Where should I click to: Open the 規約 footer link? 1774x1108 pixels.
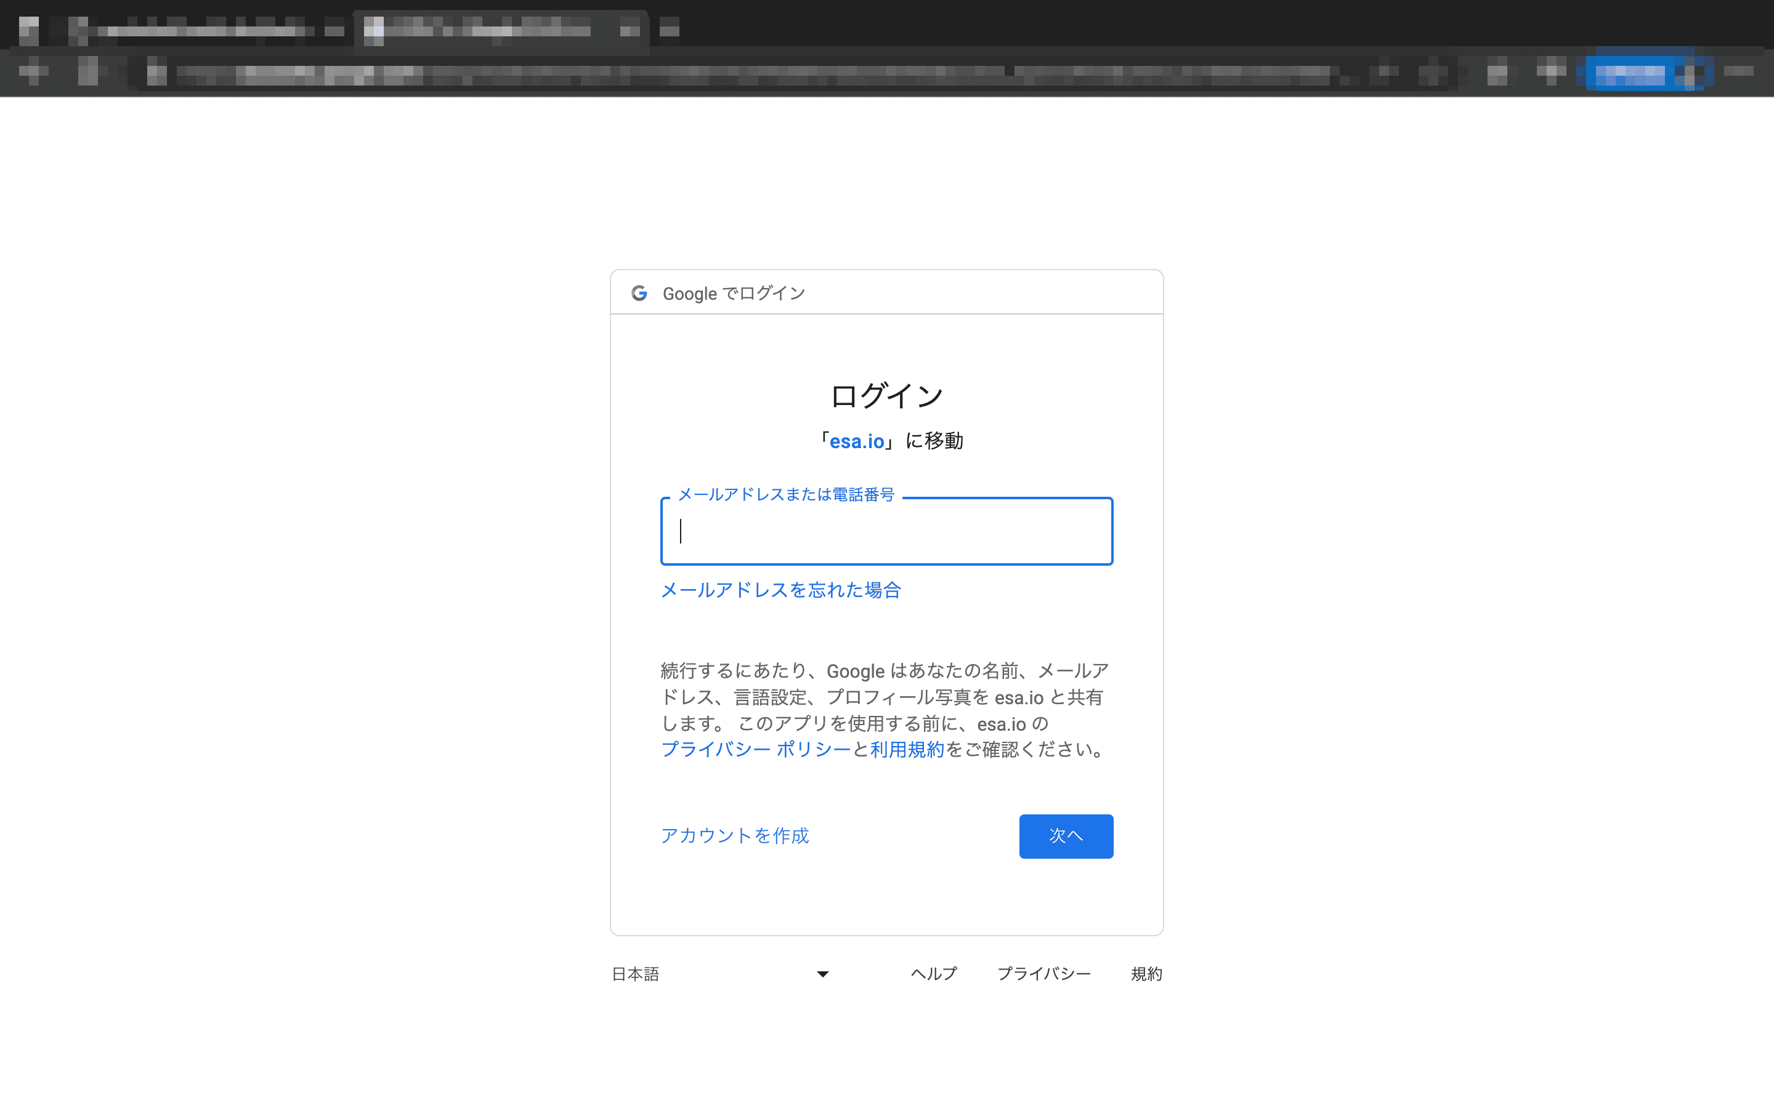(x=1146, y=974)
